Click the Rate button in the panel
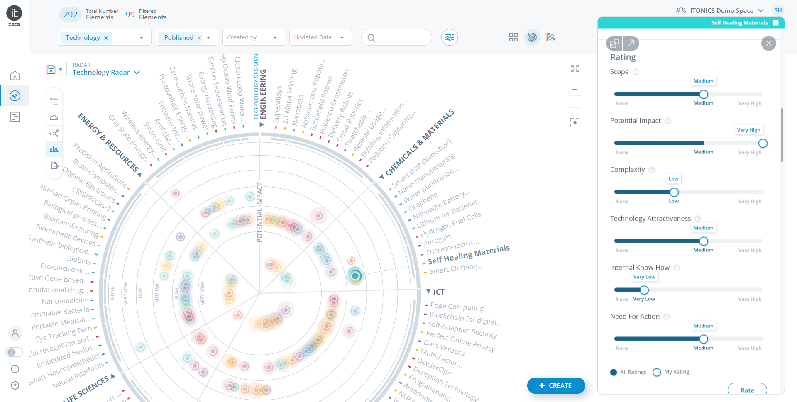The width and height of the screenshot is (797, 402). click(x=747, y=390)
